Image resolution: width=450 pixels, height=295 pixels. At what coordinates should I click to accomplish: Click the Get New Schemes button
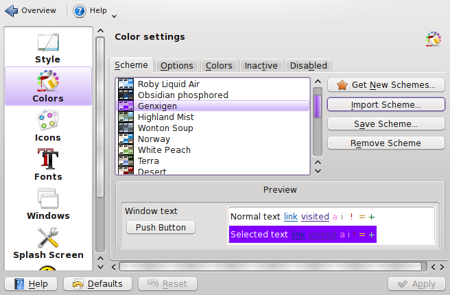386,85
